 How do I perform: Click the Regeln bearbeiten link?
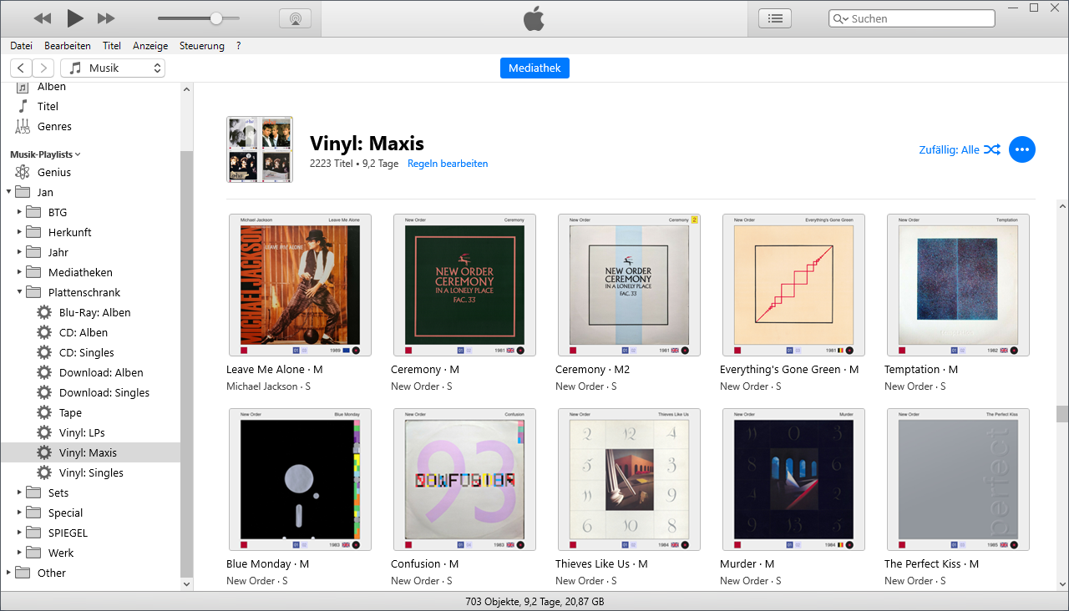(x=448, y=164)
